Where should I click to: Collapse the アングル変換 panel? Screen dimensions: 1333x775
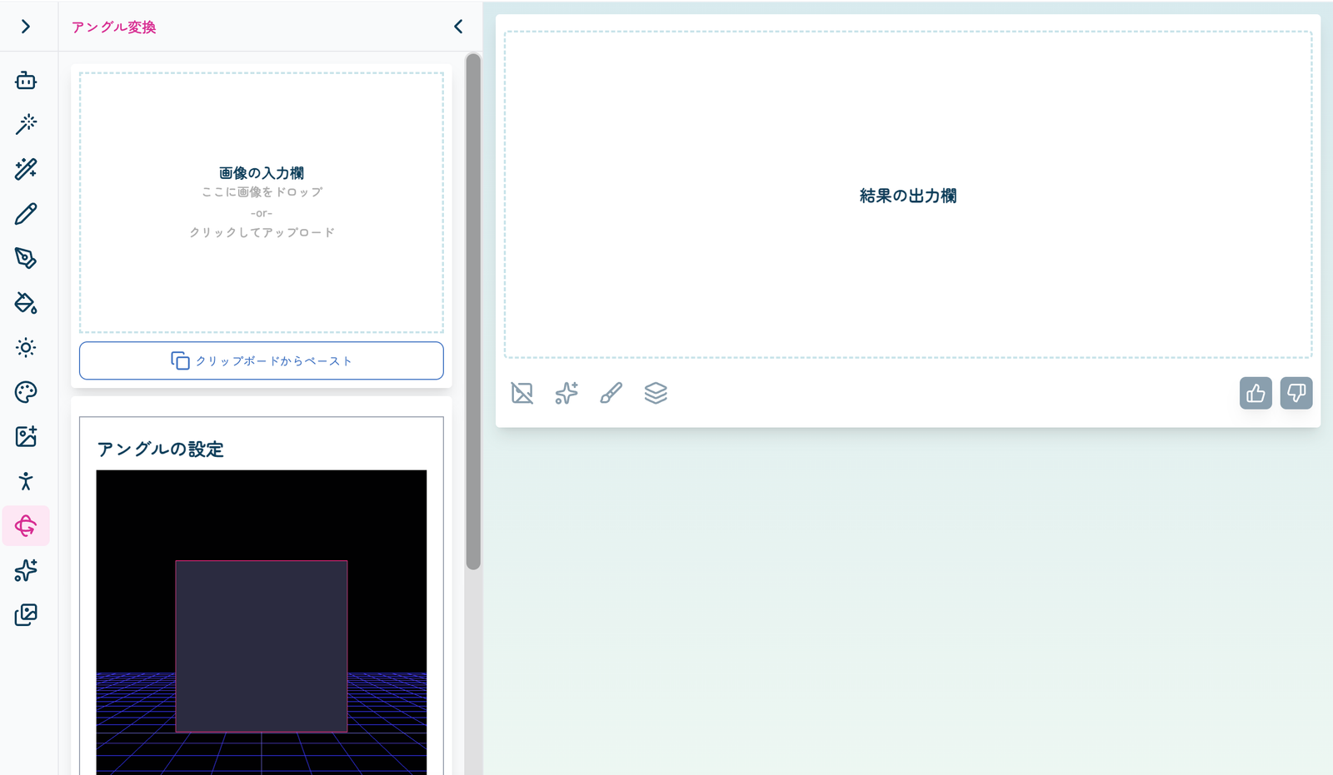[x=458, y=27]
